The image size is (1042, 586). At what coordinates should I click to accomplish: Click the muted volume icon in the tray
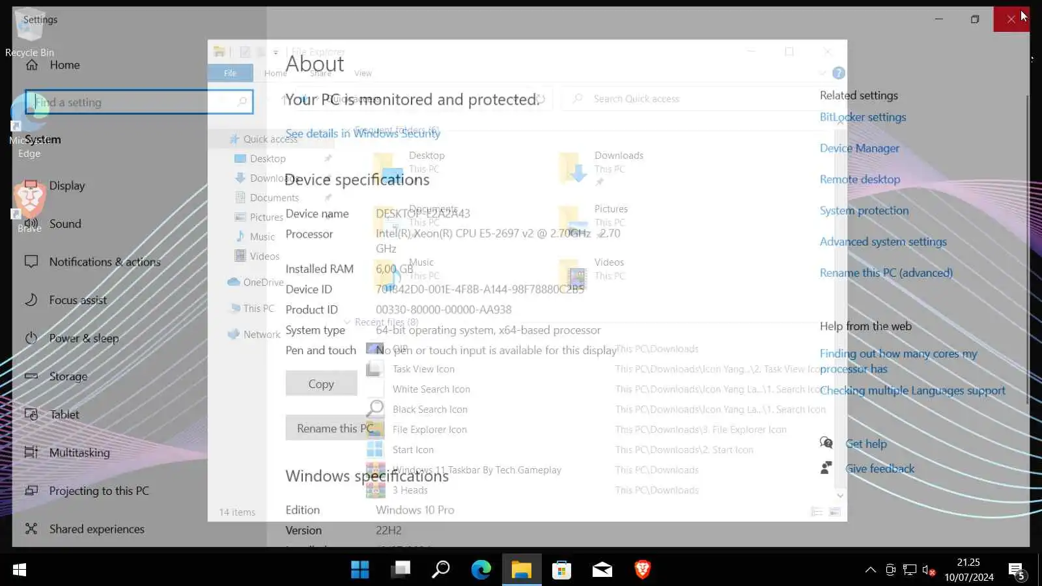click(x=929, y=571)
